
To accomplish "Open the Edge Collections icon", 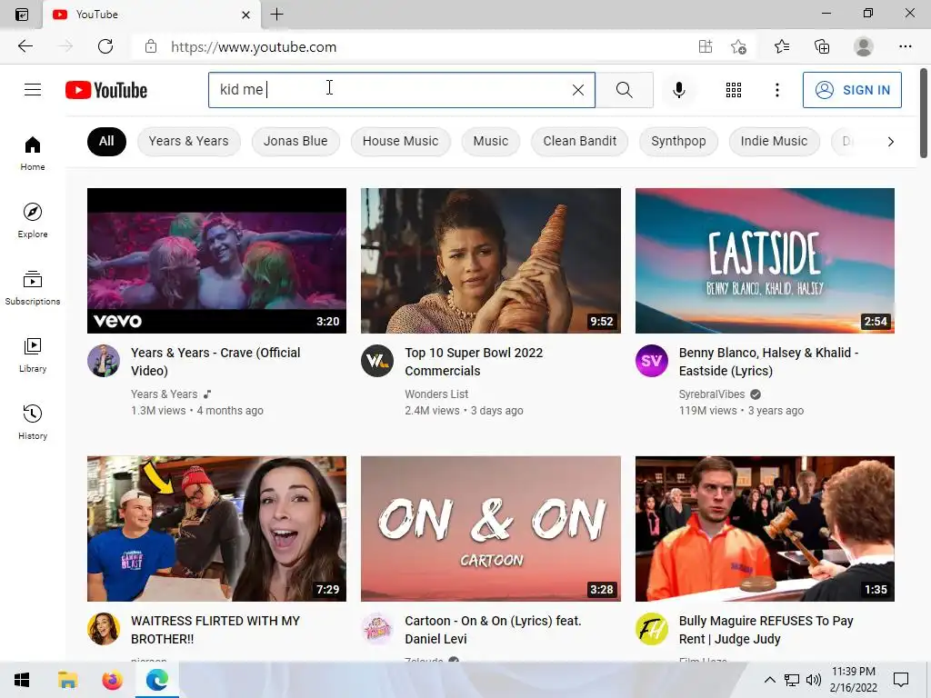I will point(822,46).
